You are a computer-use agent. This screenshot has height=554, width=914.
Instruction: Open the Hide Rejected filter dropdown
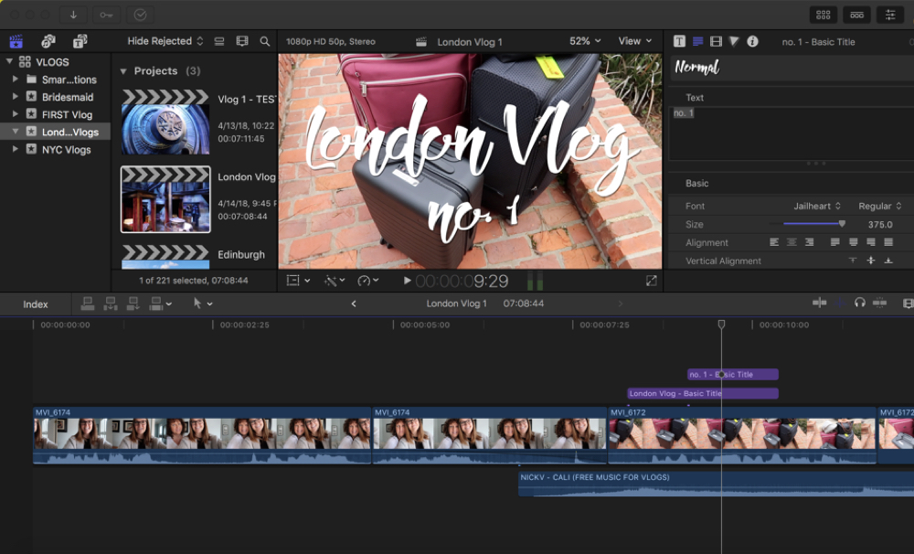(165, 41)
